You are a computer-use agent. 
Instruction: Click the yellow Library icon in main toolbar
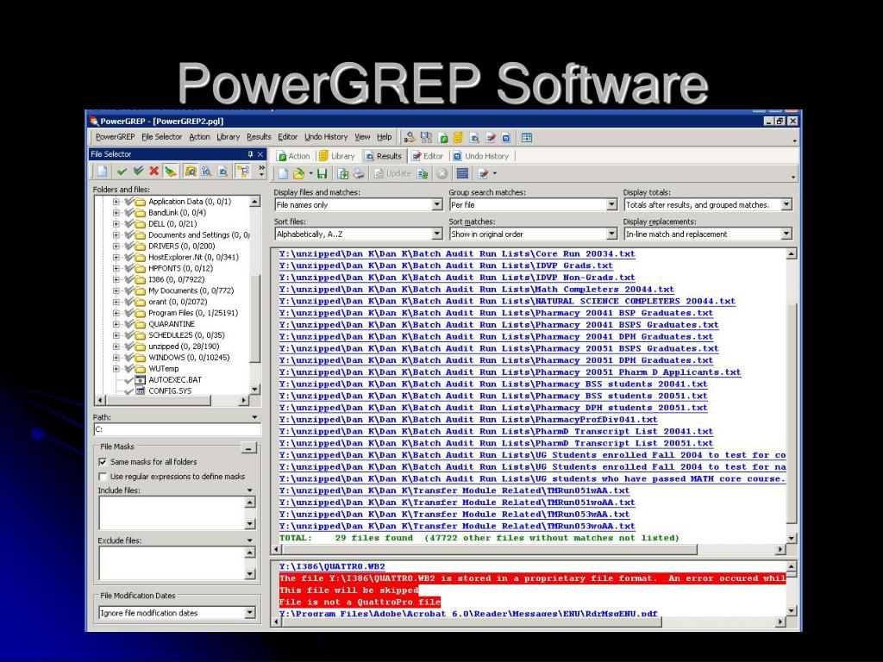(458, 137)
